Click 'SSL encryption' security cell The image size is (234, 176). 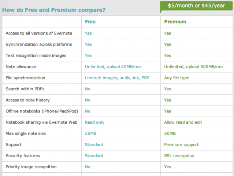(x=179, y=156)
